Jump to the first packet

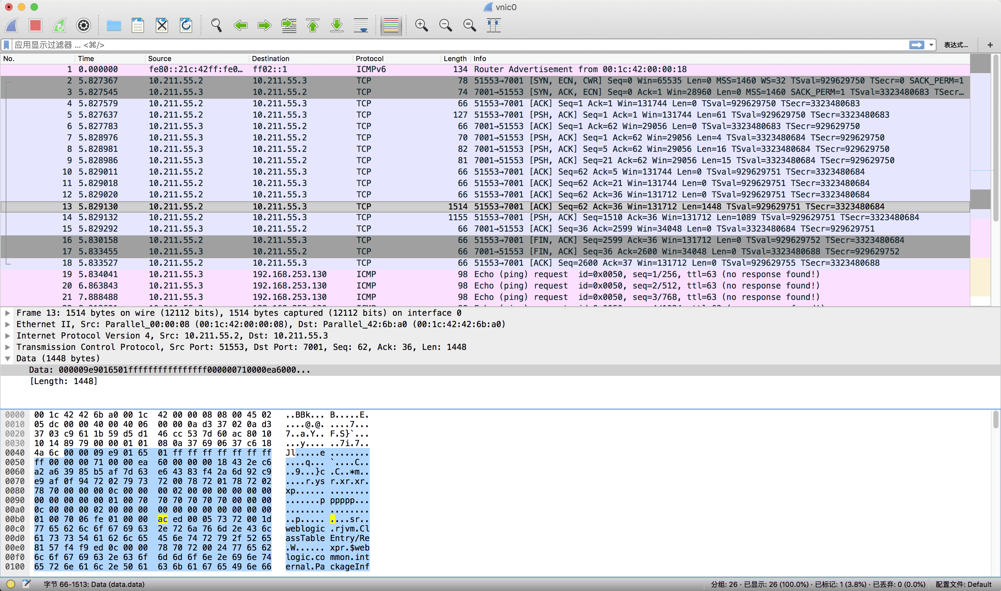pyautogui.click(x=313, y=26)
